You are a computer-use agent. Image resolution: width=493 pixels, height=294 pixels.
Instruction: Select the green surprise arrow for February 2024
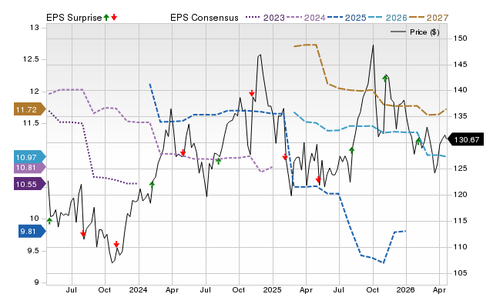153,185
